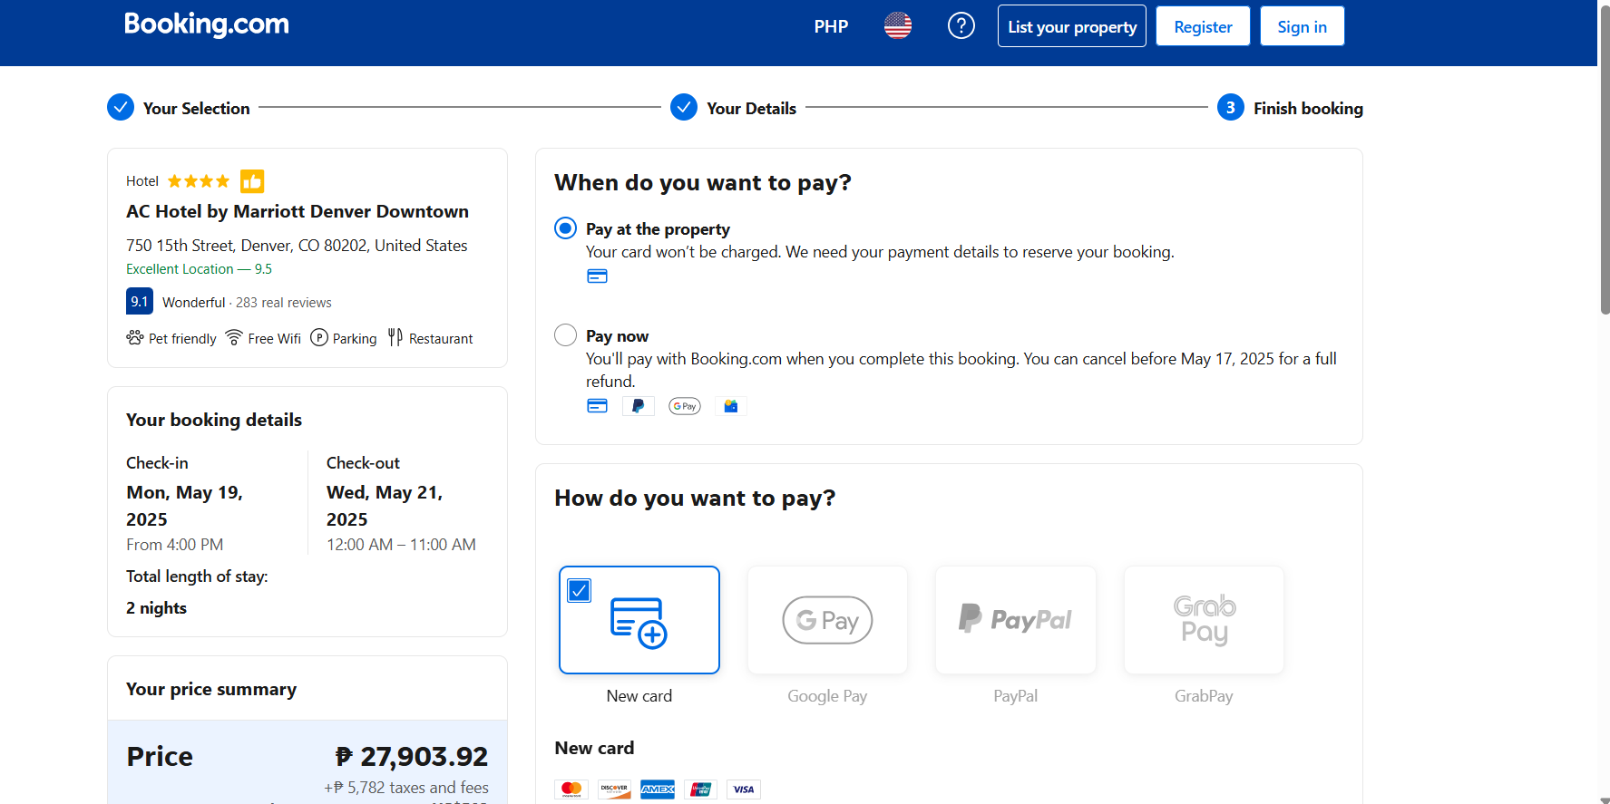This screenshot has height=804, width=1610.
Task: Click the Your Details checkmark step icon
Action: coord(684,108)
